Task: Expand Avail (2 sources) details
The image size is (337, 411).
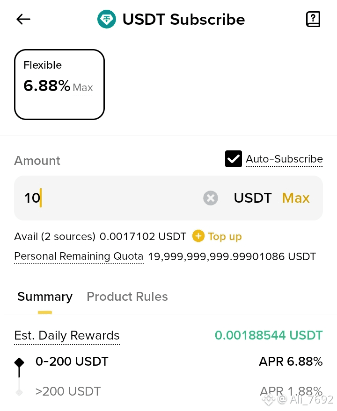Action: point(55,236)
